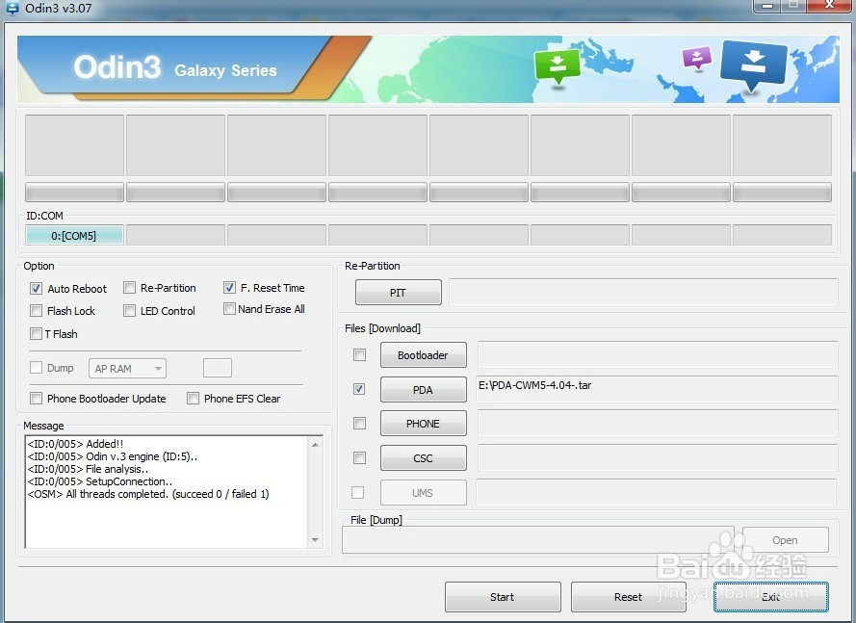Click the green download icon in banner
The height and width of the screenshot is (623, 856).
(558, 66)
